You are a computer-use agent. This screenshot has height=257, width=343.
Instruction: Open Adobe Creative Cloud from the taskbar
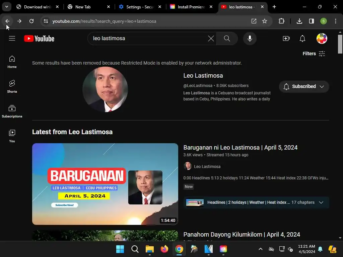tap(223, 249)
